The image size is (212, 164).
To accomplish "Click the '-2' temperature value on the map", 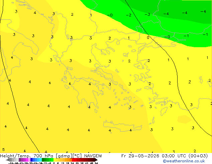I will click(x=129, y=15).
